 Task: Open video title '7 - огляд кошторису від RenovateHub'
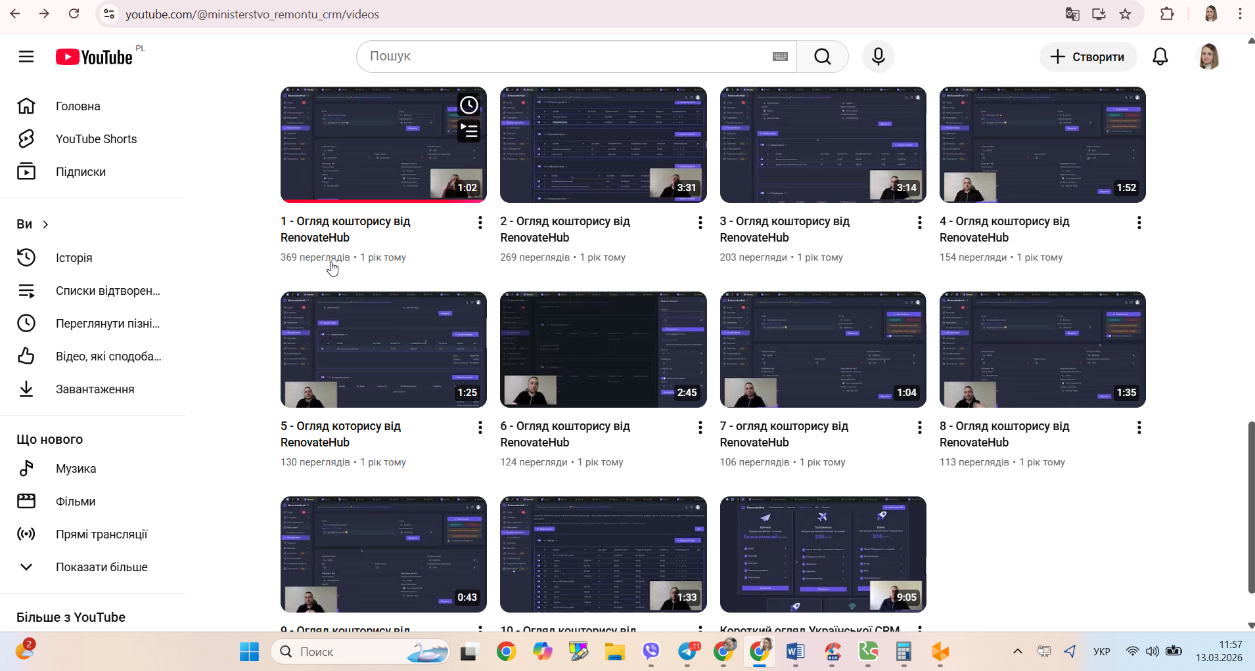(x=784, y=434)
